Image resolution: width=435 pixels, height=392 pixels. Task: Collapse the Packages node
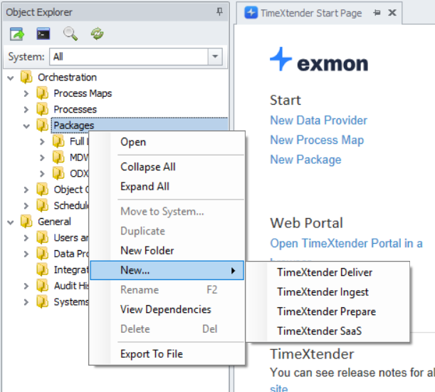(x=26, y=126)
